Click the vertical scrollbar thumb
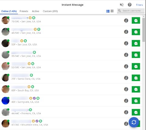Viewport: 146px width, 130px height. (x=144, y=30)
